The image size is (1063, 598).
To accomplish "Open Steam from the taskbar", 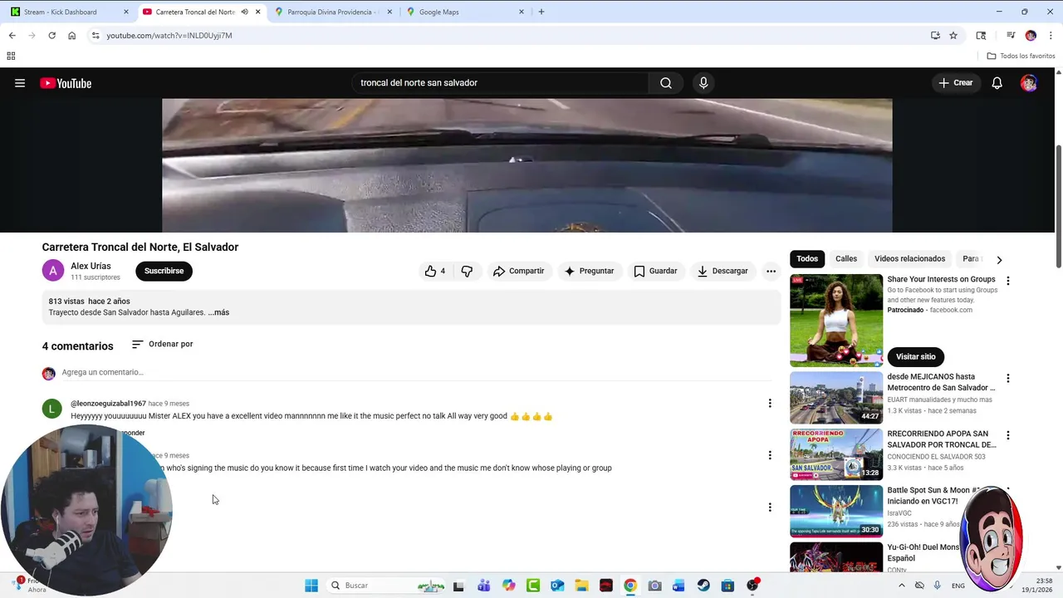I will click(703, 586).
